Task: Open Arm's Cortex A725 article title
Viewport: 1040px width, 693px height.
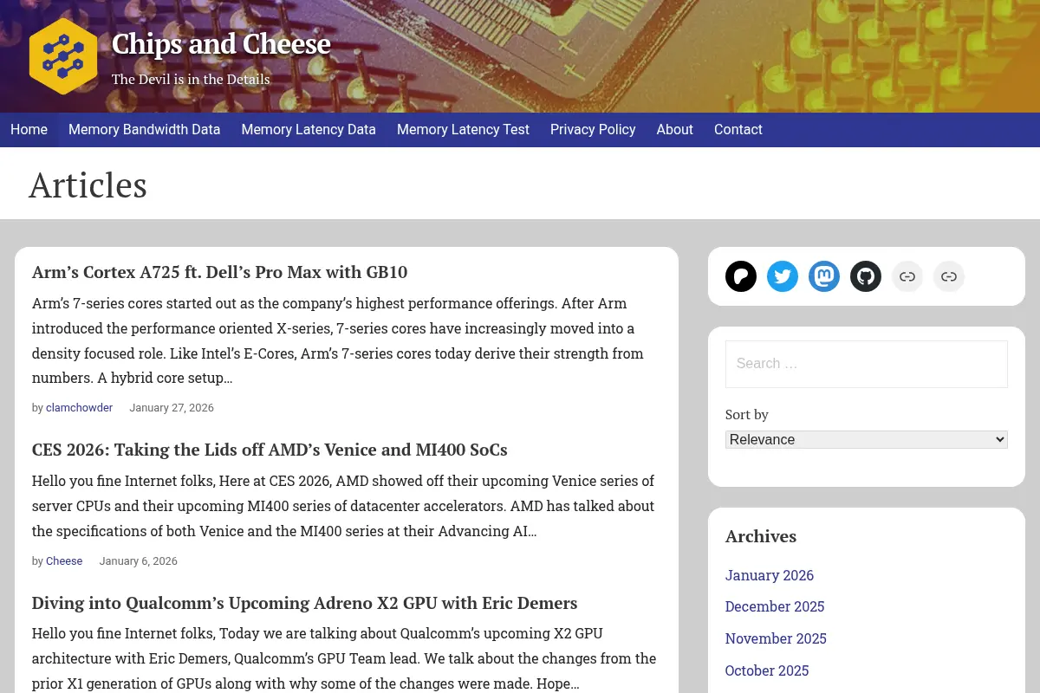Action: pos(219,272)
